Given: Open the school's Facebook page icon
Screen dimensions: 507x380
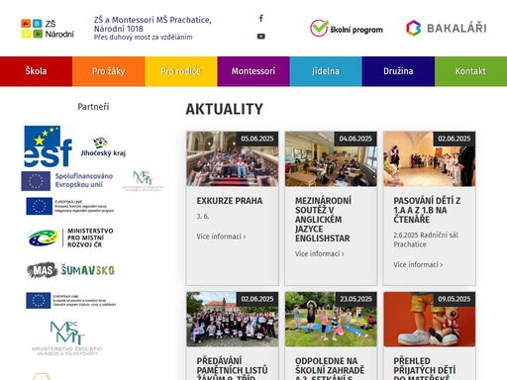Looking at the screenshot, I should pos(260,18).
